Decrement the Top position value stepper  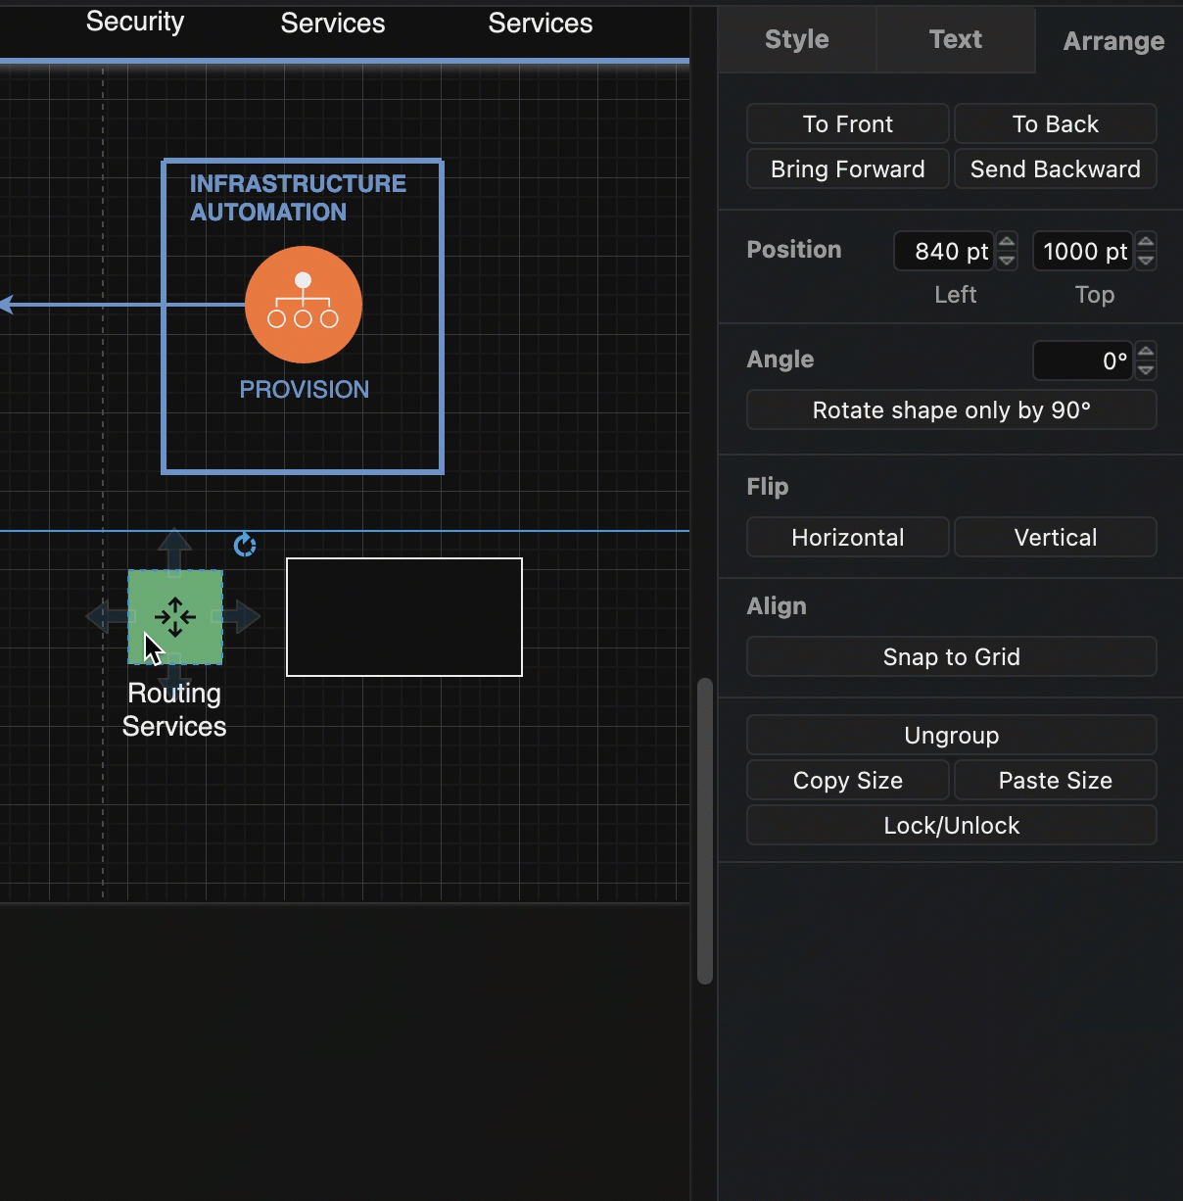(1146, 259)
